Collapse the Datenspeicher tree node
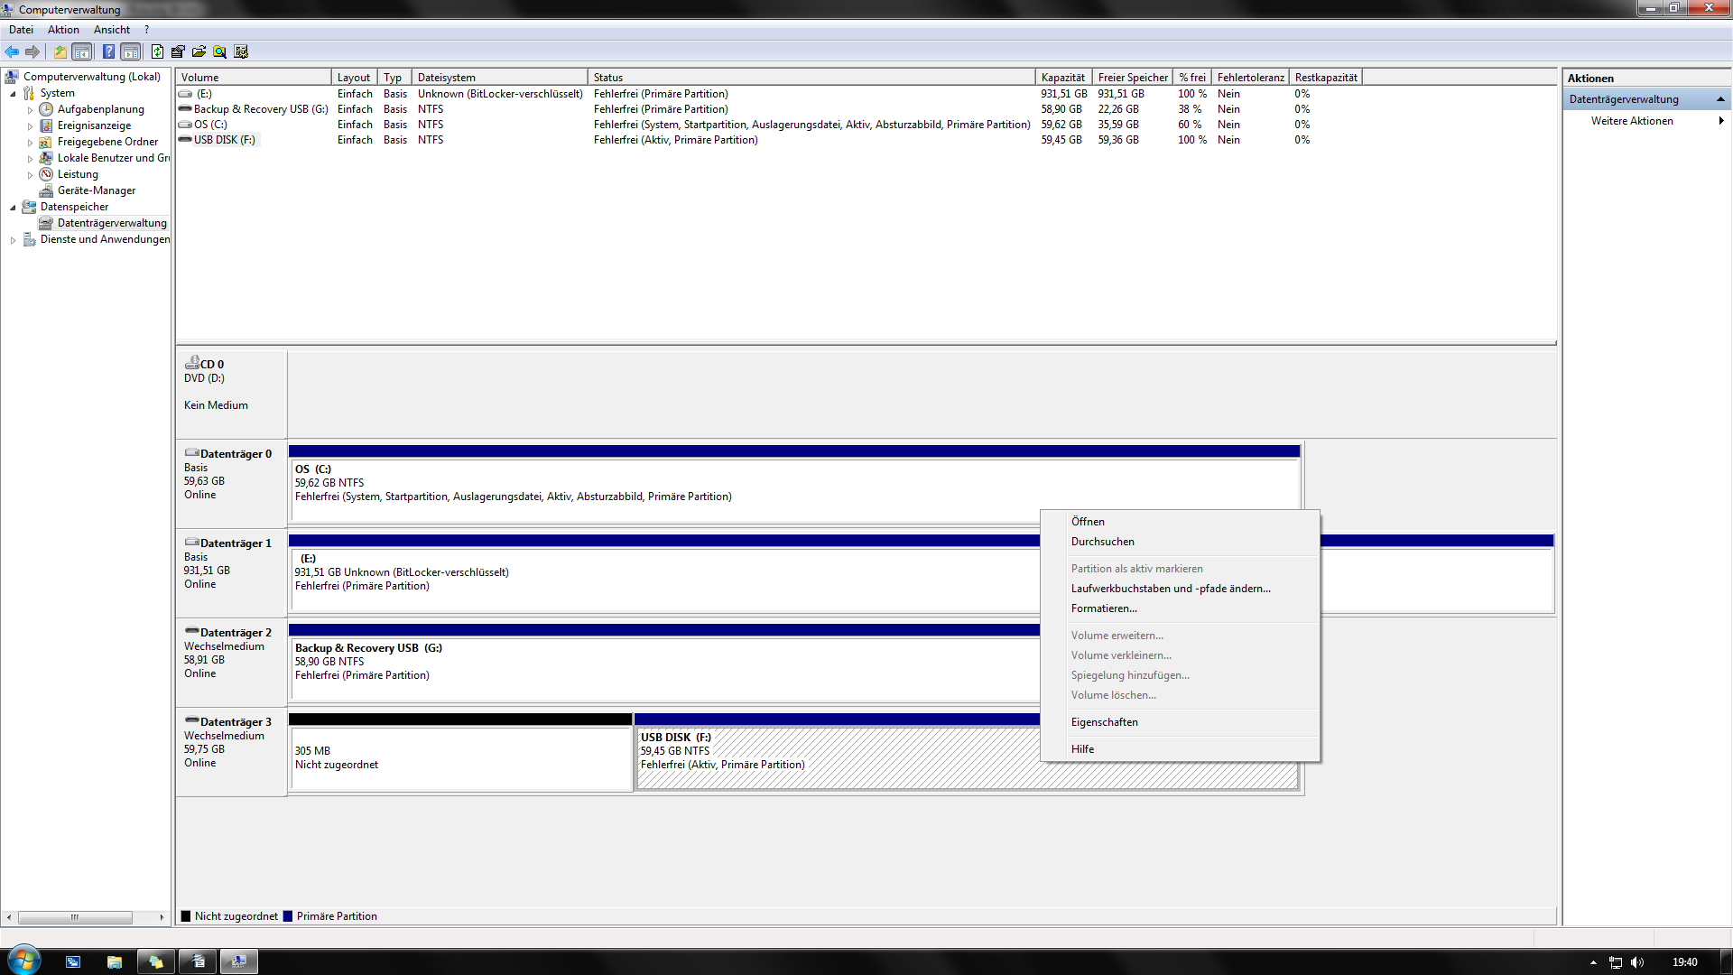 click(13, 208)
